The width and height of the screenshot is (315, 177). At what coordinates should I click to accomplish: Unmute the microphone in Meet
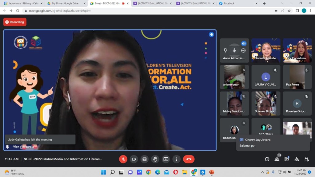123,159
